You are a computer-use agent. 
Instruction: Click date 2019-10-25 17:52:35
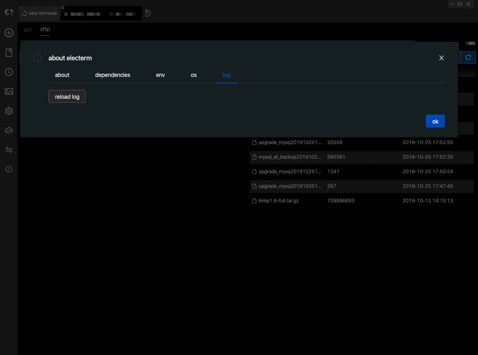point(428,157)
